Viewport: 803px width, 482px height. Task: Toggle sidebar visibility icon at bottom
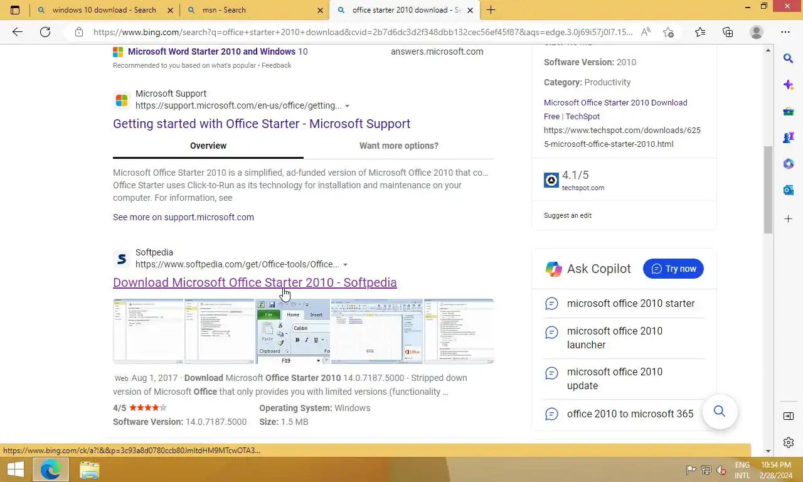(x=789, y=416)
